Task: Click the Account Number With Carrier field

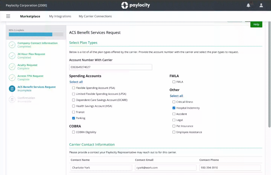Action: [111, 67]
